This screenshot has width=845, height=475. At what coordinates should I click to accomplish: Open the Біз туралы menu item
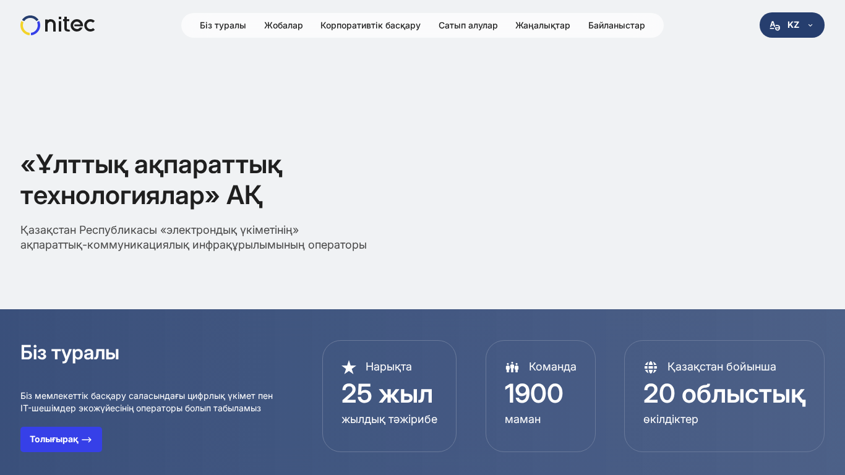pyautogui.click(x=223, y=25)
